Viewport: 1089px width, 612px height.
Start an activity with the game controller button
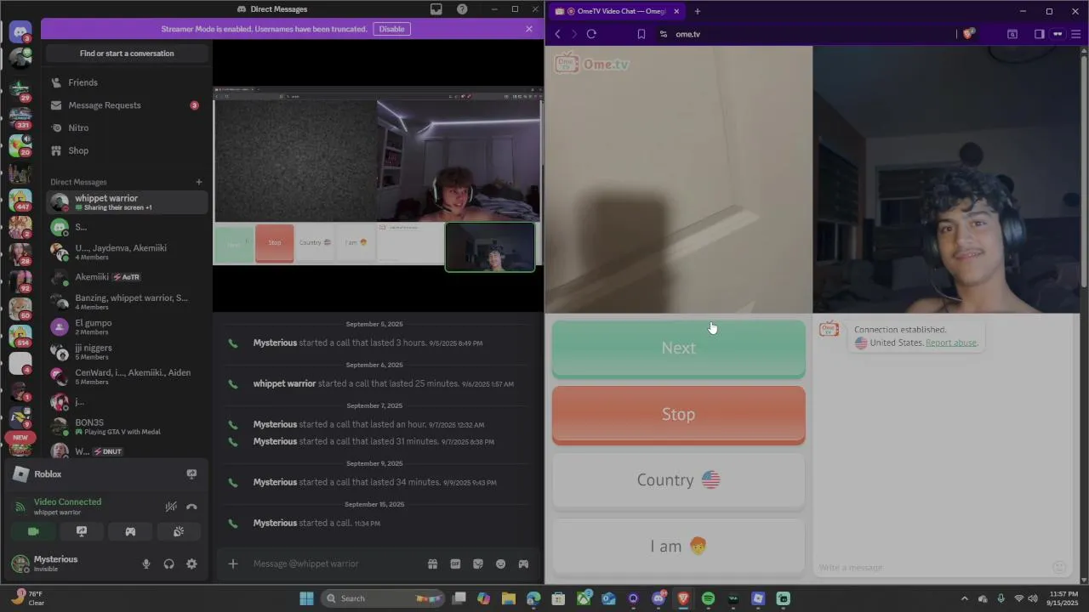(x=130, y=531)
